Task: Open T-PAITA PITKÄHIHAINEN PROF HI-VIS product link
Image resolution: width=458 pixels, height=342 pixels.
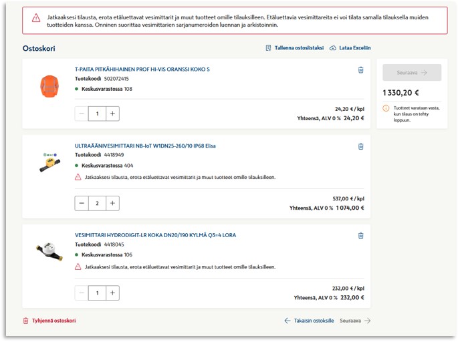Action: [x=142, y=69]
